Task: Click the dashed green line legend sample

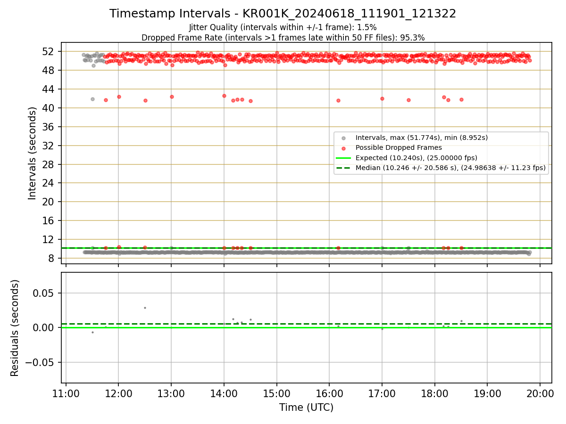Action: tap(343, 168)
